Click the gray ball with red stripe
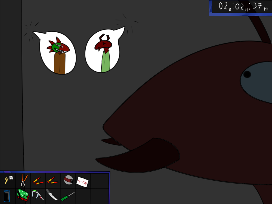272x204 pixels. click(x=68, y=180)
